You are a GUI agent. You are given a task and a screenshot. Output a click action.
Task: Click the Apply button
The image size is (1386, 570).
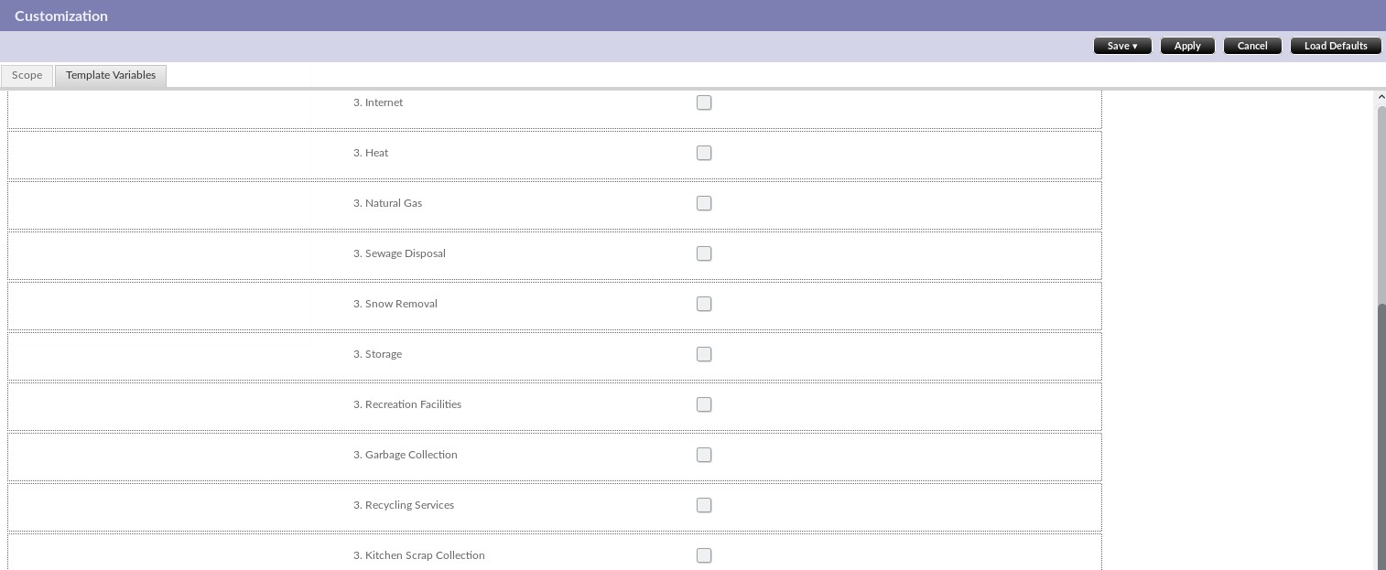click(1187, 46)
